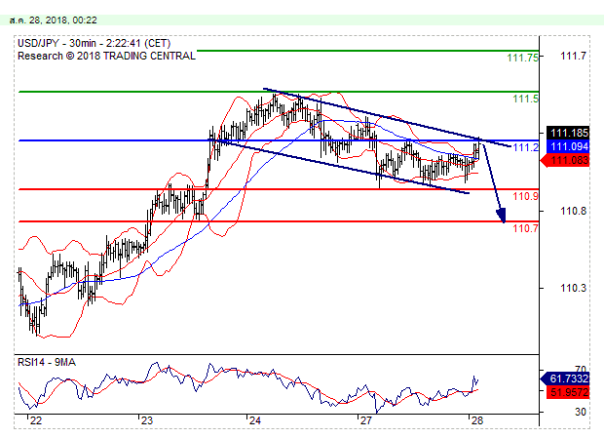This screenshot has height=438, width=604.
Task: Click the black price tag 111.185
Action: 569,133
